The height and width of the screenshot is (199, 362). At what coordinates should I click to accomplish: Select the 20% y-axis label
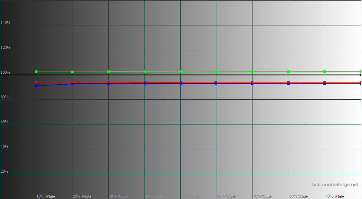tap(5, 172)
